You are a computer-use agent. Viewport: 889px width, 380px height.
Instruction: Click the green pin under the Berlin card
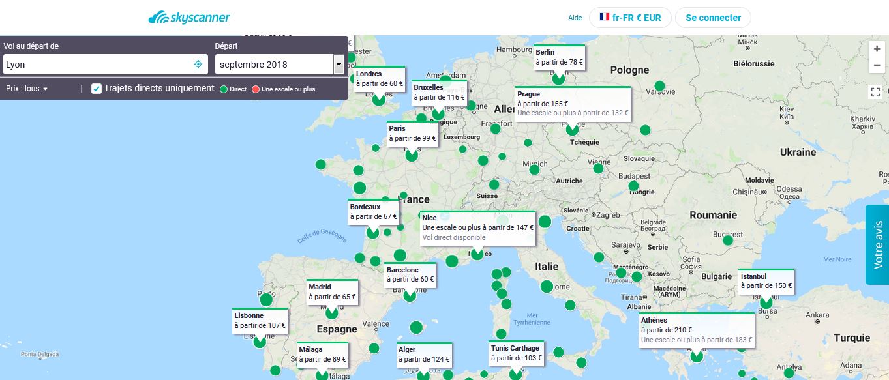558,78
